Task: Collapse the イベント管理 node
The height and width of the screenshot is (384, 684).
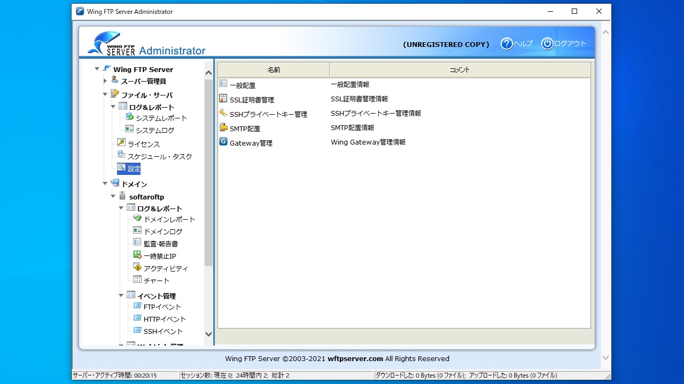Action: coord(121,295)
